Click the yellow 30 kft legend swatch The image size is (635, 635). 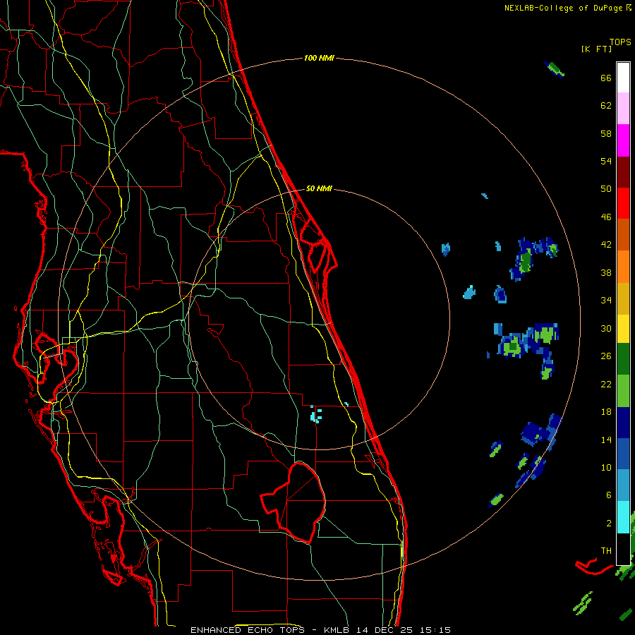[x=623, y=329]
